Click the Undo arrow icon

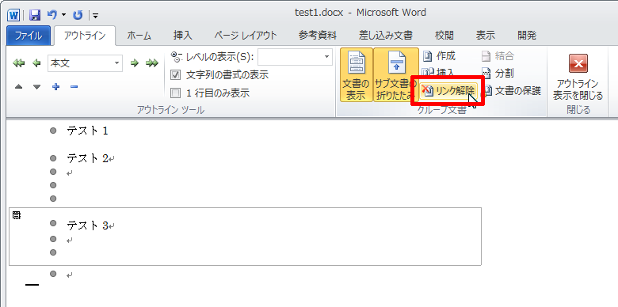pyautogui.click(x=51, y=15)
